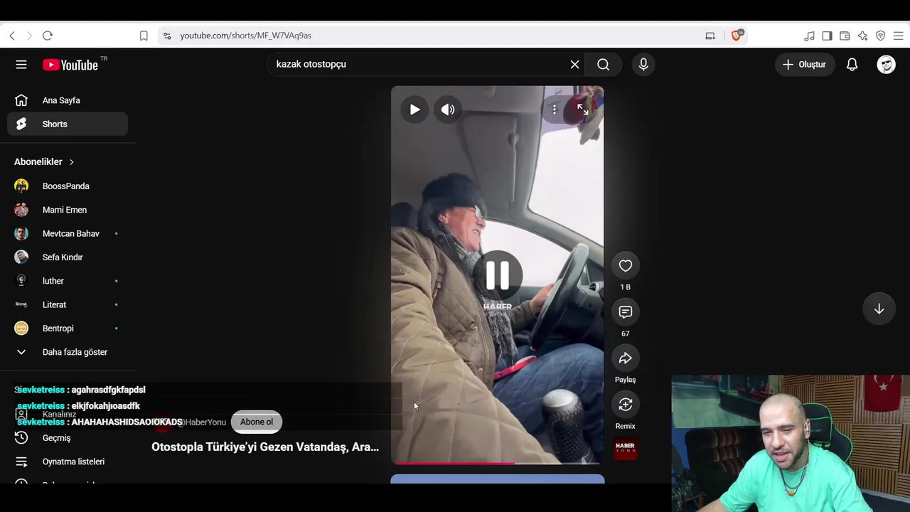The width and height of the screenshot is (910, 512).
Task: View site information icon in address bar
Action: pos(167,36)
